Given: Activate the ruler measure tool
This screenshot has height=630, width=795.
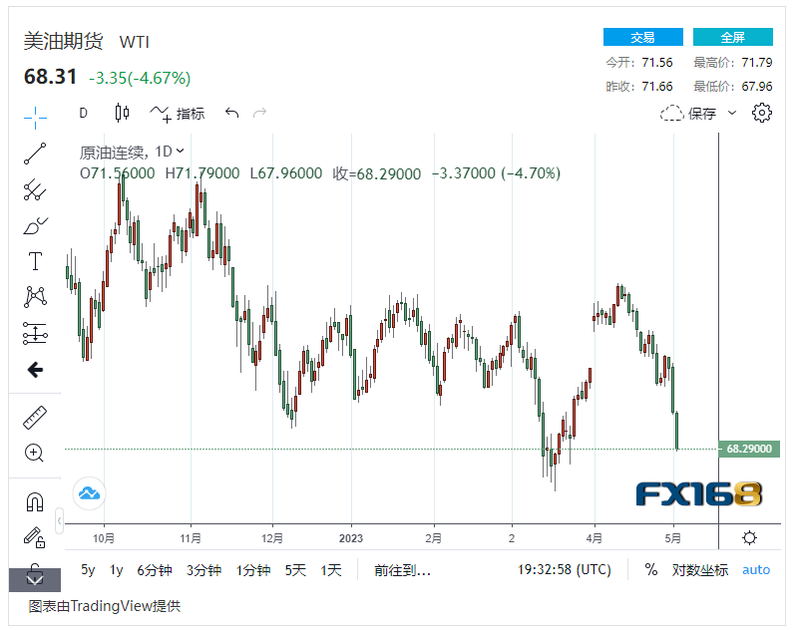Looking at the screenshot, I should tap(35, 418).
